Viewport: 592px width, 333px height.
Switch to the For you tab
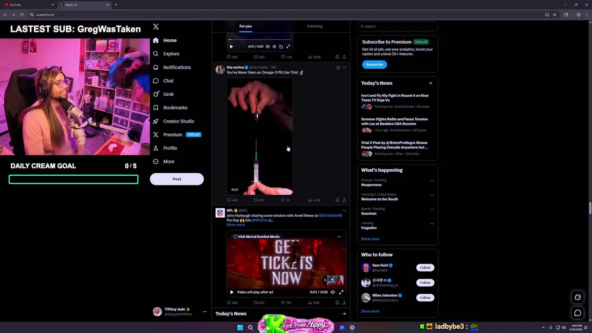[x=246, y=26]
